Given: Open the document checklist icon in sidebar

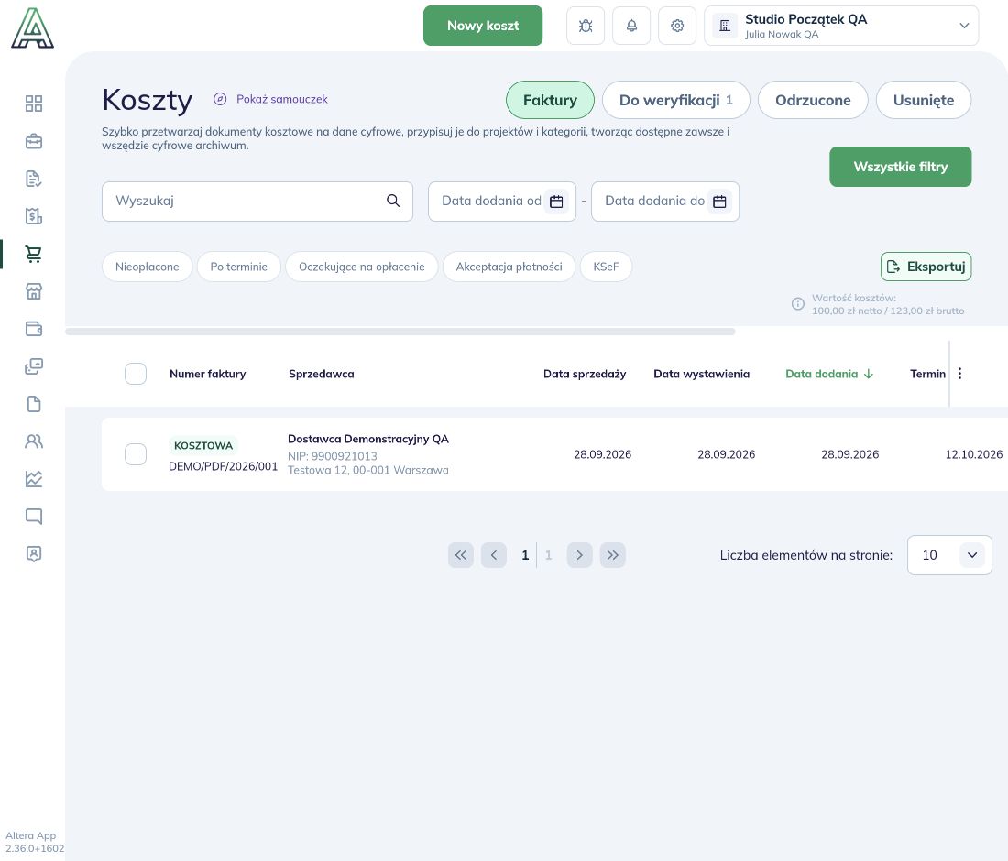Looking at the screenshot, I should (x=33, y=179).
